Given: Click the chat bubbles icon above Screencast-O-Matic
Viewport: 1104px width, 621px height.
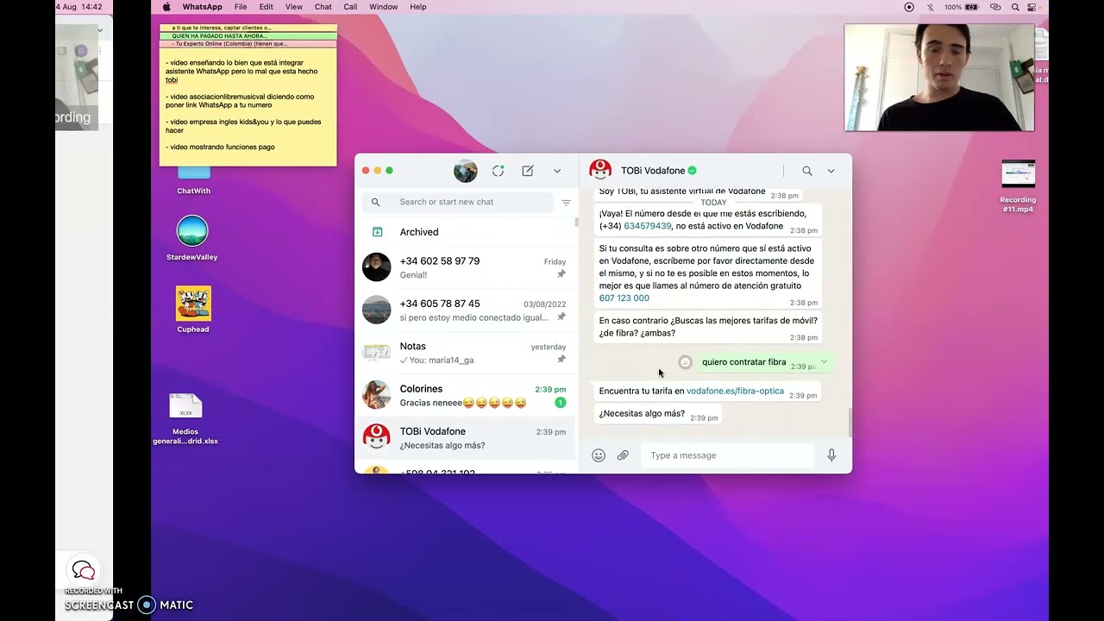Looking at the screenshot, I should [x=84, y=570].
